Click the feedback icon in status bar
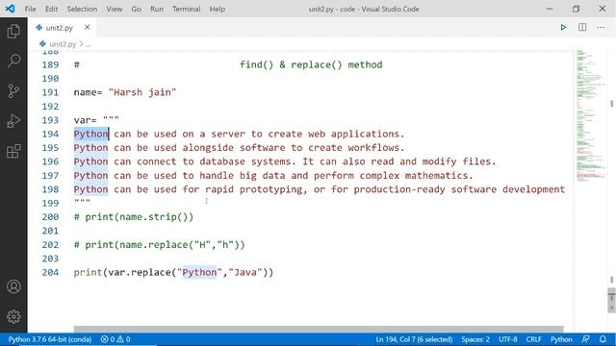Image resolution: width=616 pixels, height=346 pixels. point(586,339)
